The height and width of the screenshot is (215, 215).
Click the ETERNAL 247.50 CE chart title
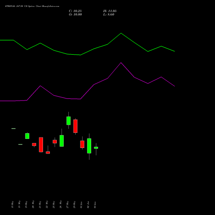point(32,6)
